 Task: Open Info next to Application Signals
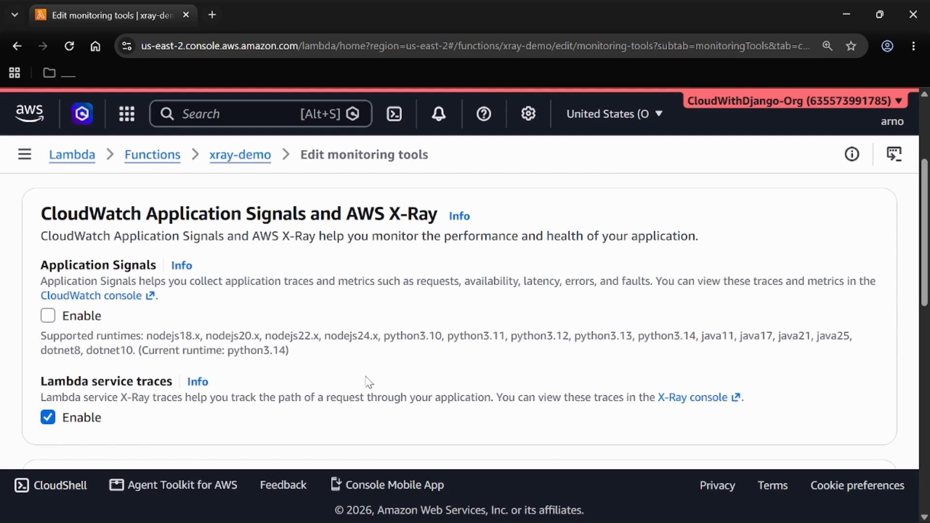coord(182,265)
